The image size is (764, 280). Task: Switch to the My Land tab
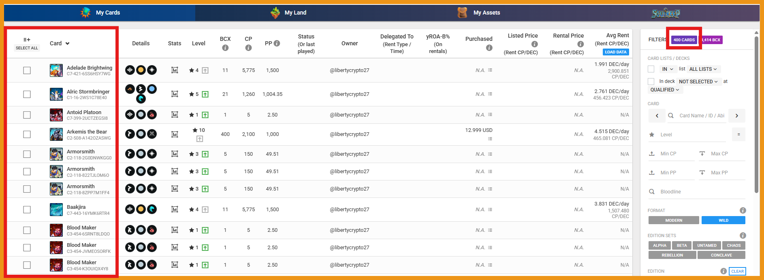288,13
